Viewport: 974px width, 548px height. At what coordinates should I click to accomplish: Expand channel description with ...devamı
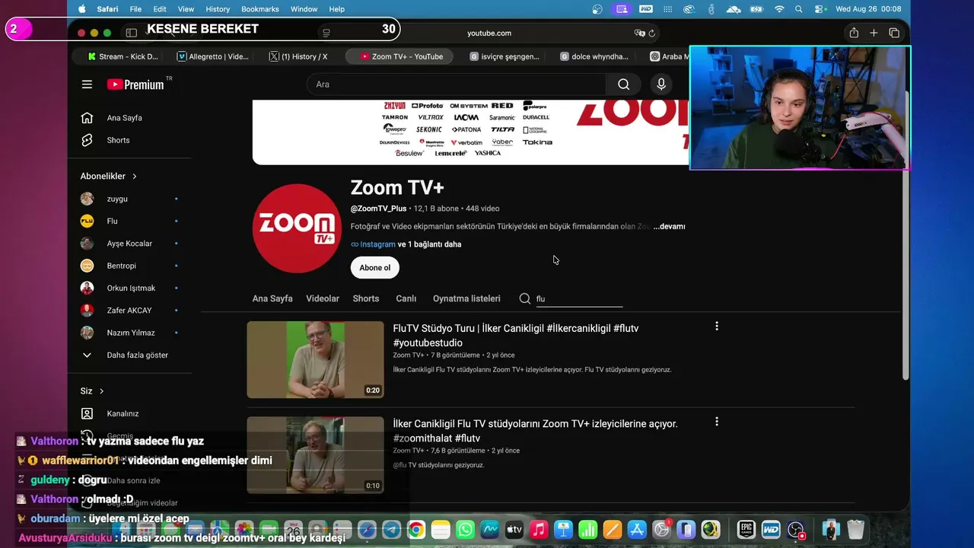[670, 226]
